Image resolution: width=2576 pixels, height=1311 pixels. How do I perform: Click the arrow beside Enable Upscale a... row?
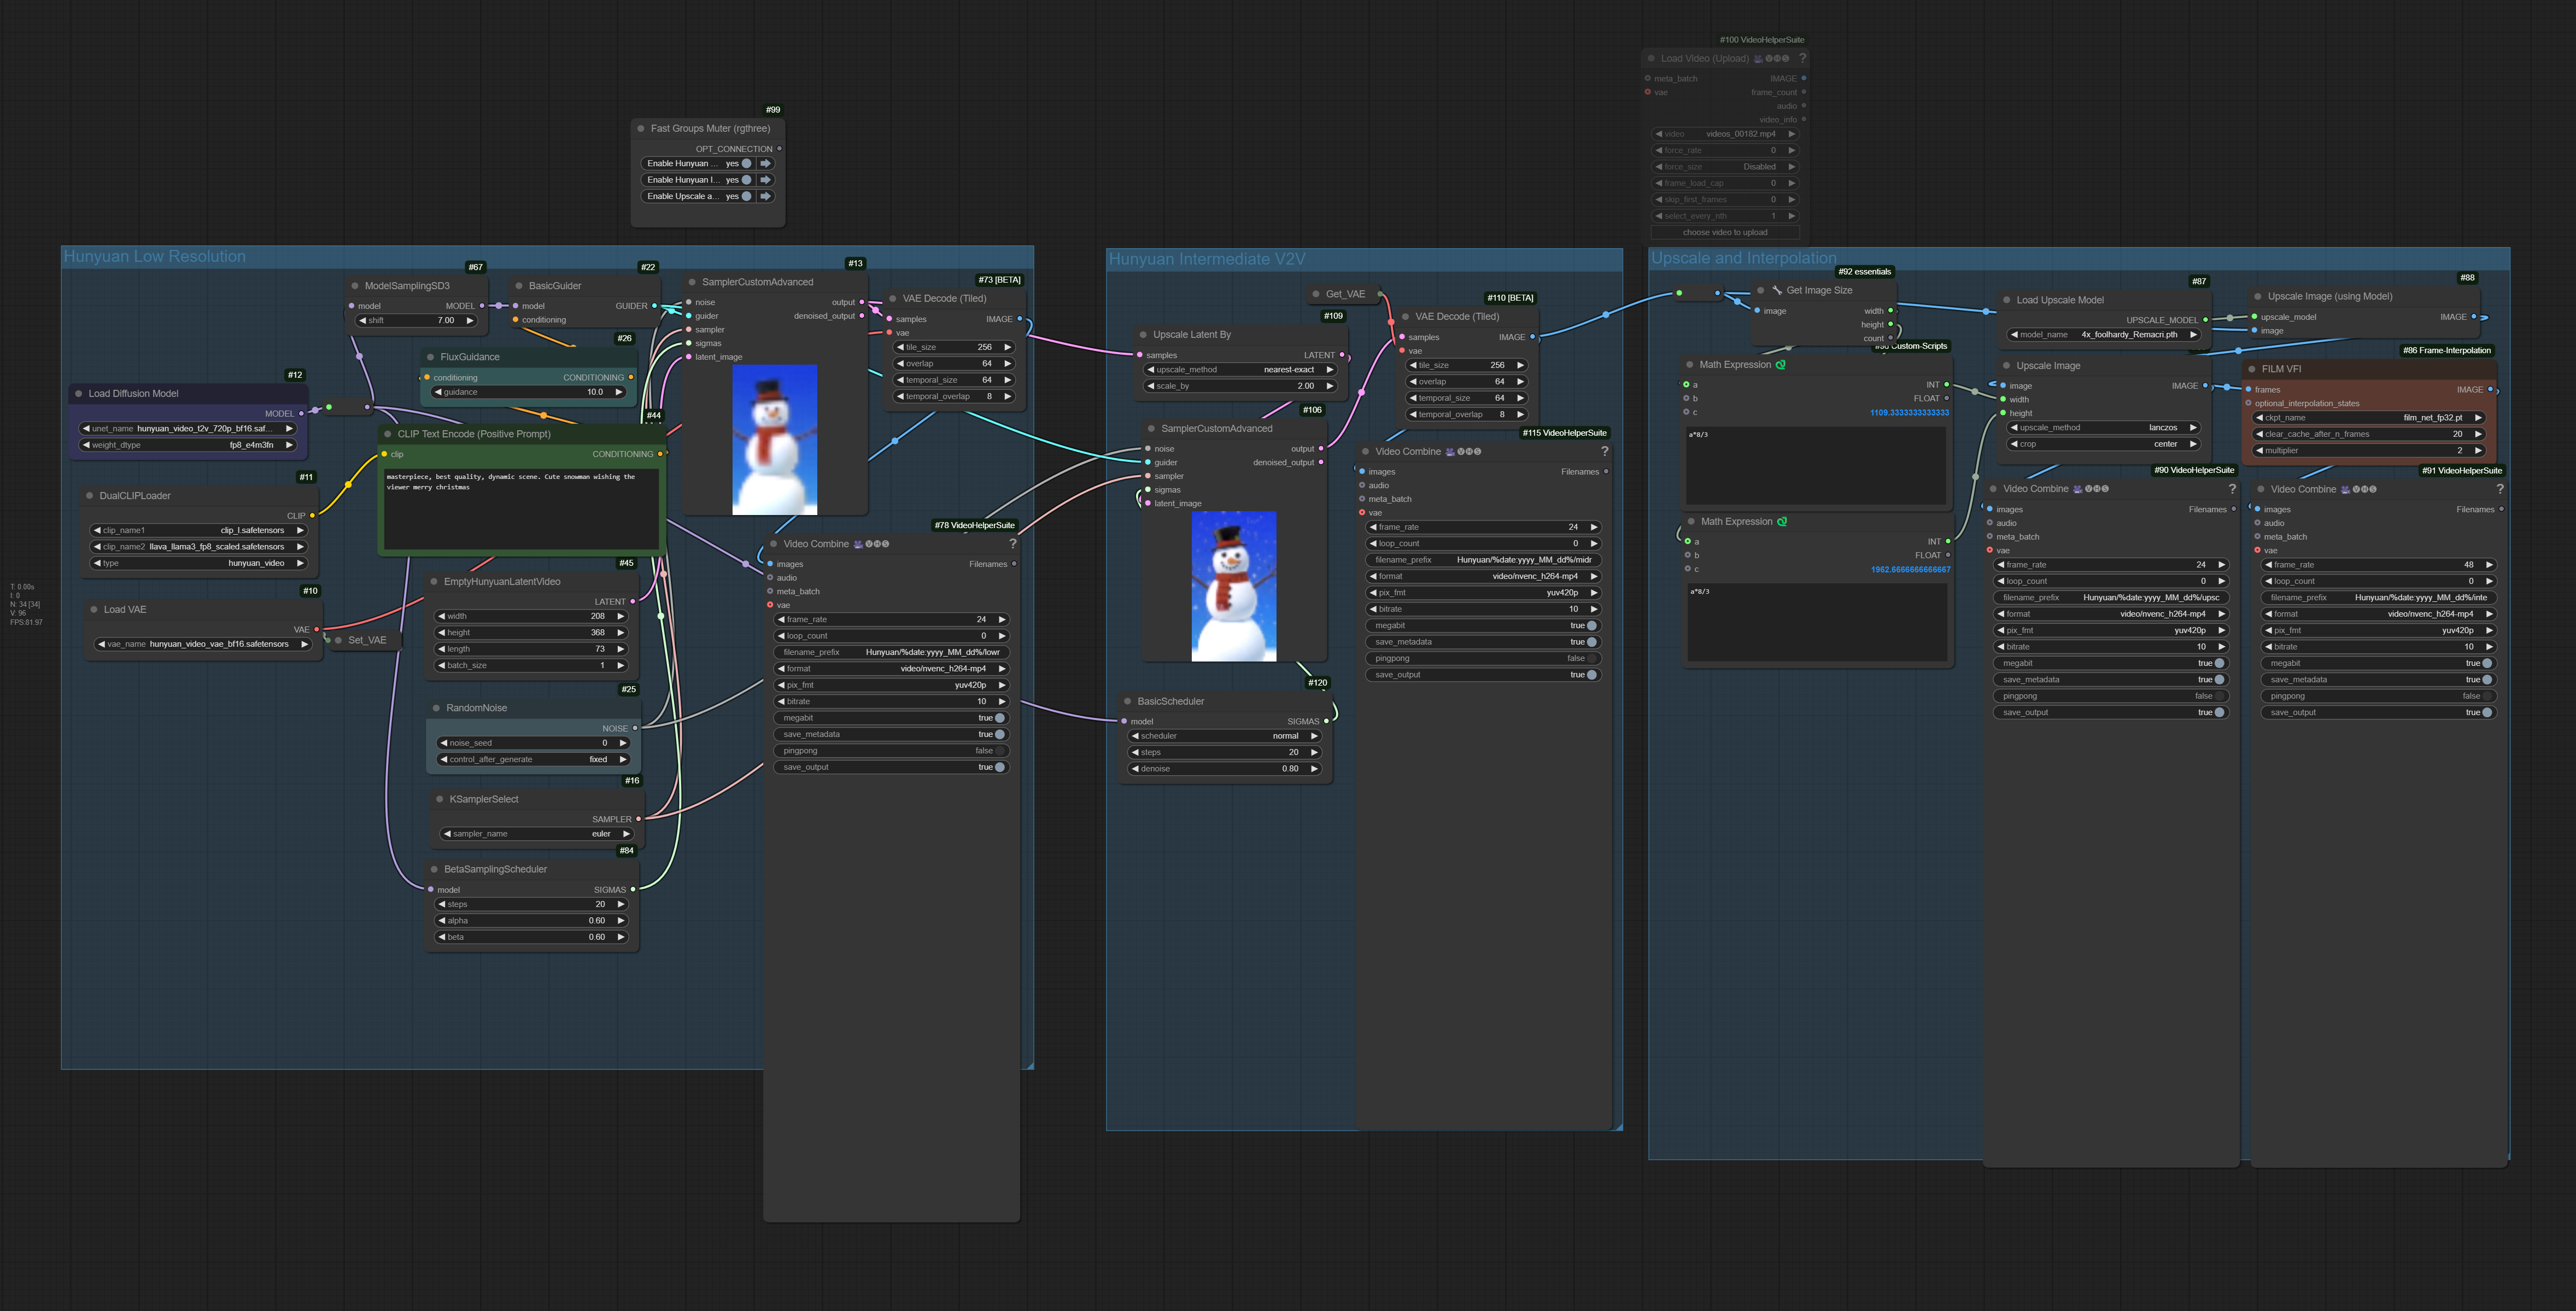(765, 196)
